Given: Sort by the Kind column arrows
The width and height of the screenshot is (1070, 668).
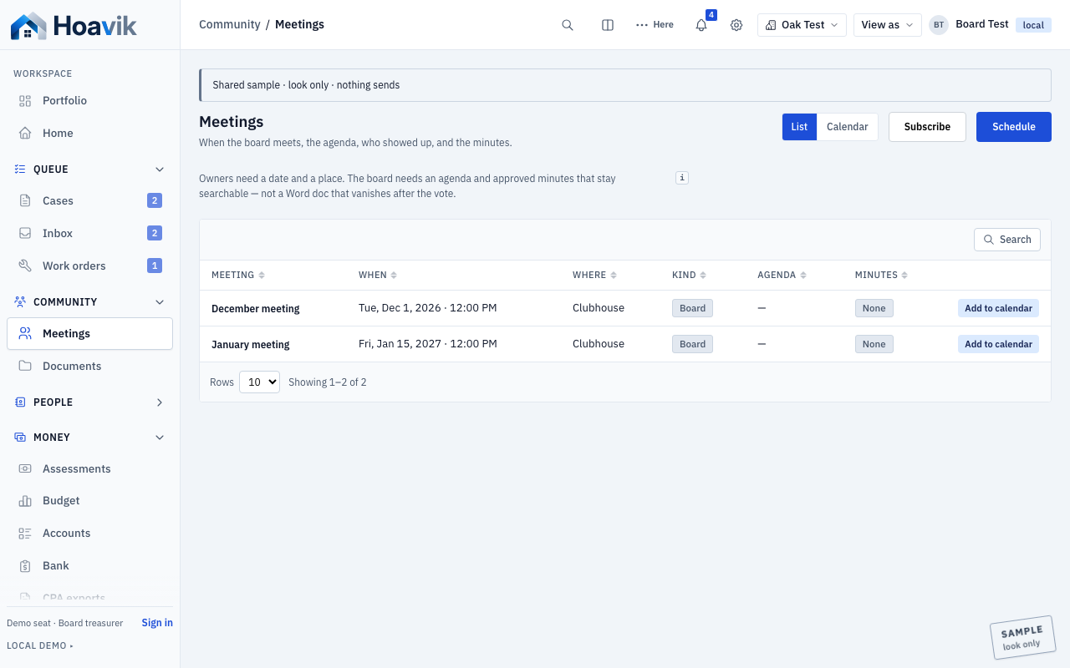Looking at the screenshot, I should tap(703, 276).
